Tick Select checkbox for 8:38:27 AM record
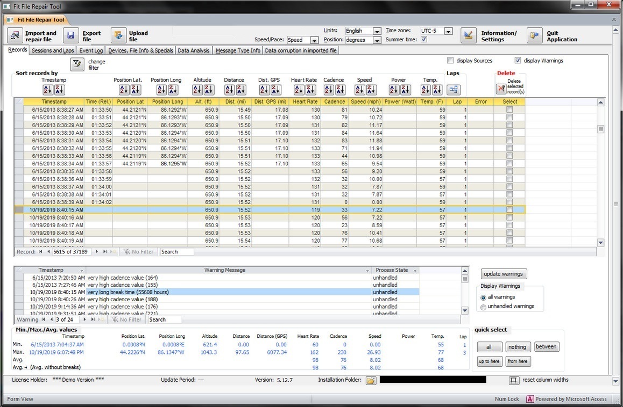623x407 pixels. click(x=509, y=110)
